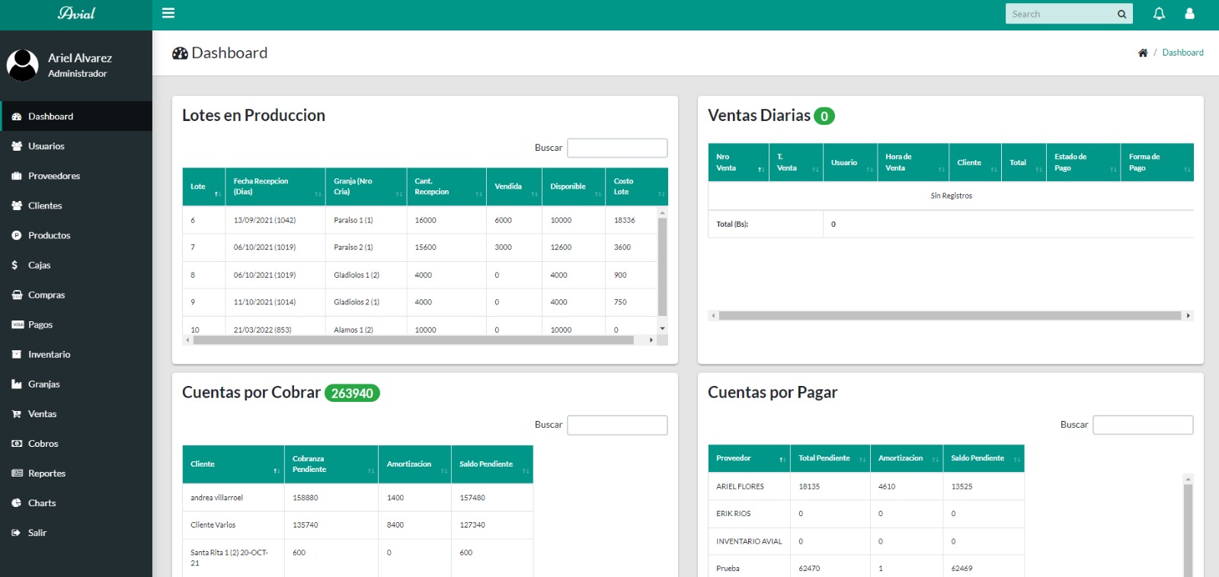Toggle the hamburger sidebar menu icon
This screenshot has width=1219, height=577.
click(x=168, y=13)
